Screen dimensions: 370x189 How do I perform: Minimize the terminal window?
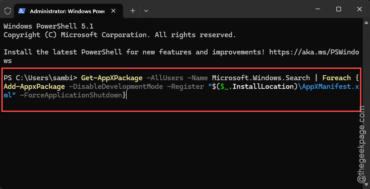318,9
